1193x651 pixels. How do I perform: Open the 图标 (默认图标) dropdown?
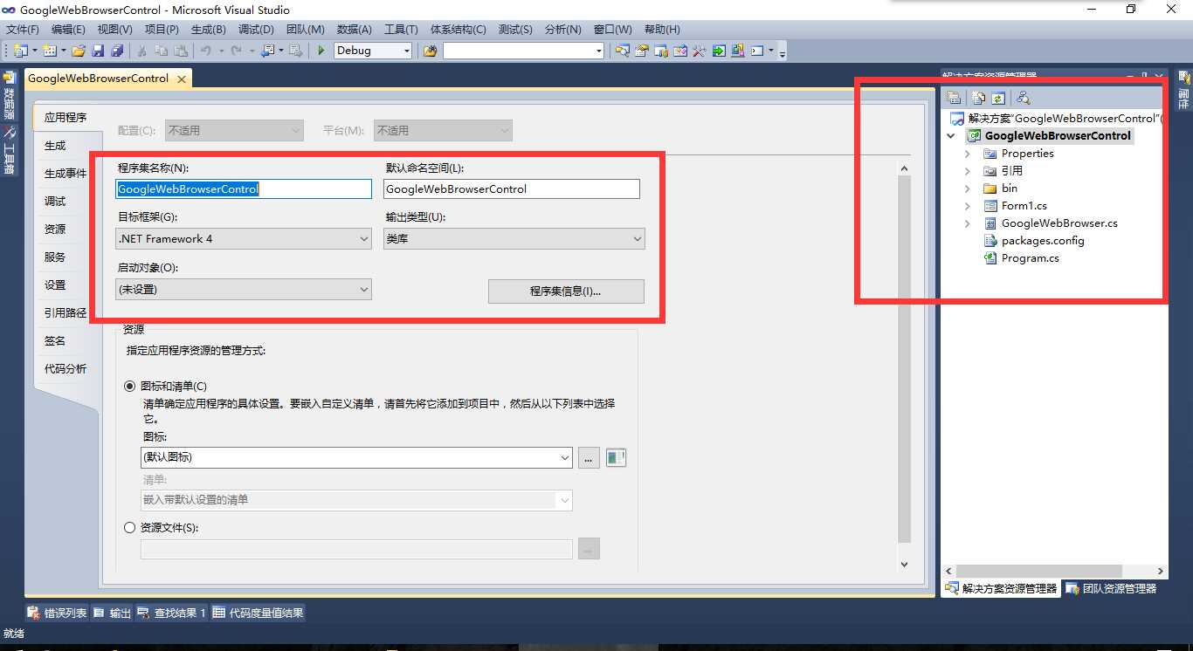click(x=356, y=457)
